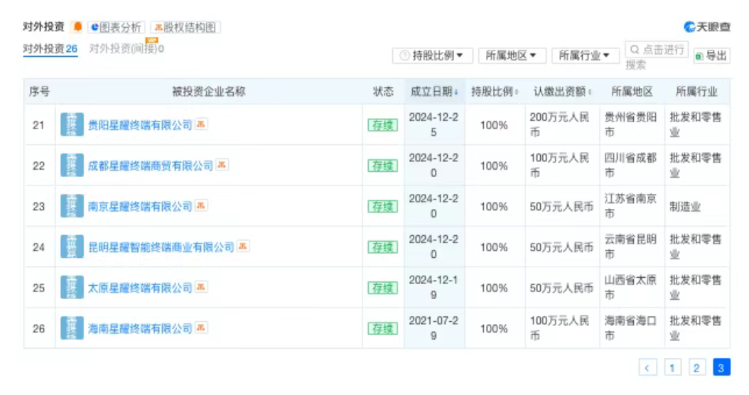Sort by 成立日期 column header
The image size is (749, 395).
(434, 92)
